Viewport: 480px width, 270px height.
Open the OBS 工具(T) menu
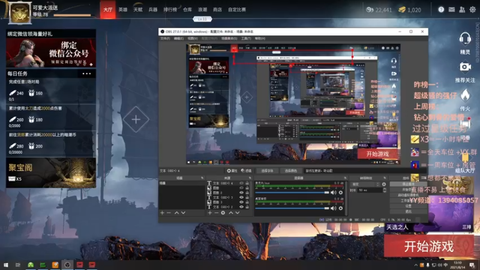[246, 38]
